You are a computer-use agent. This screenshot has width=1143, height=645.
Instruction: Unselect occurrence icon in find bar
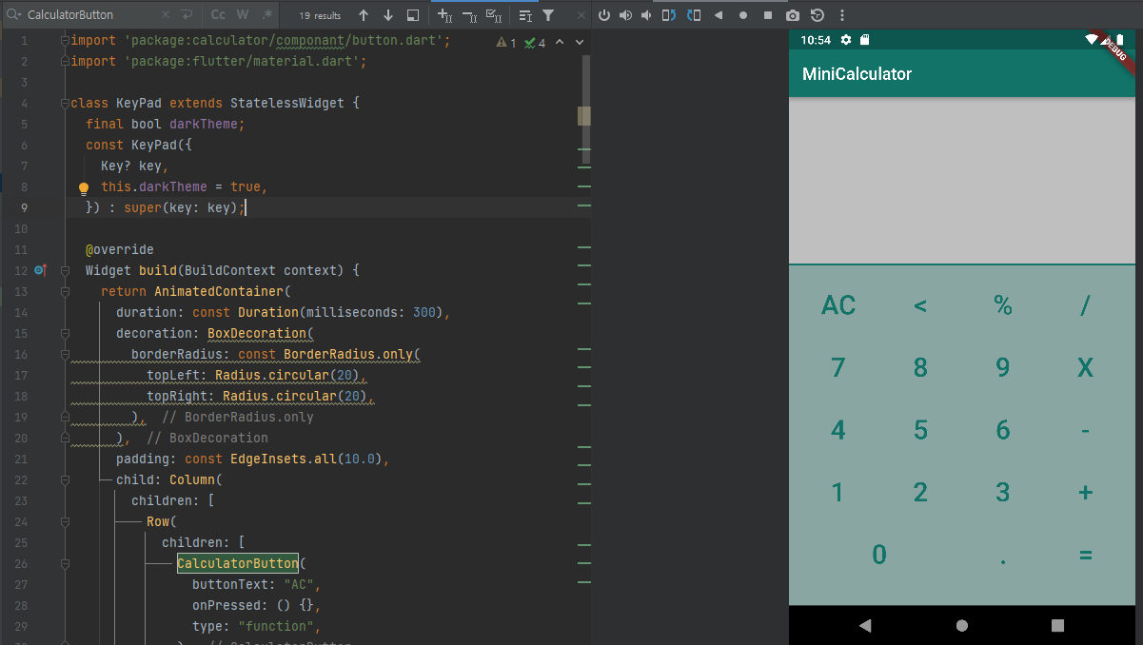pyautogui.click(x=469, y=15)
